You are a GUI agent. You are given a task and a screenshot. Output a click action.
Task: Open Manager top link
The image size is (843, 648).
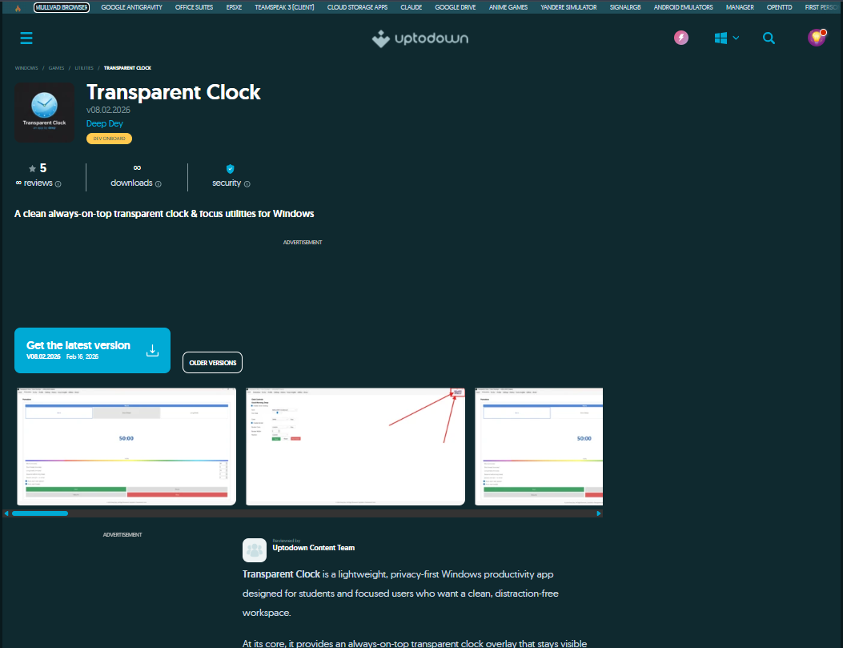tap(740, 7)
